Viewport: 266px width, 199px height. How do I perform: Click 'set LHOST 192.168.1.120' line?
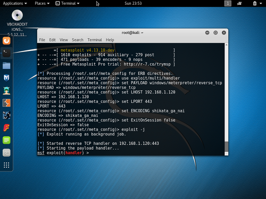pos(148,92)
